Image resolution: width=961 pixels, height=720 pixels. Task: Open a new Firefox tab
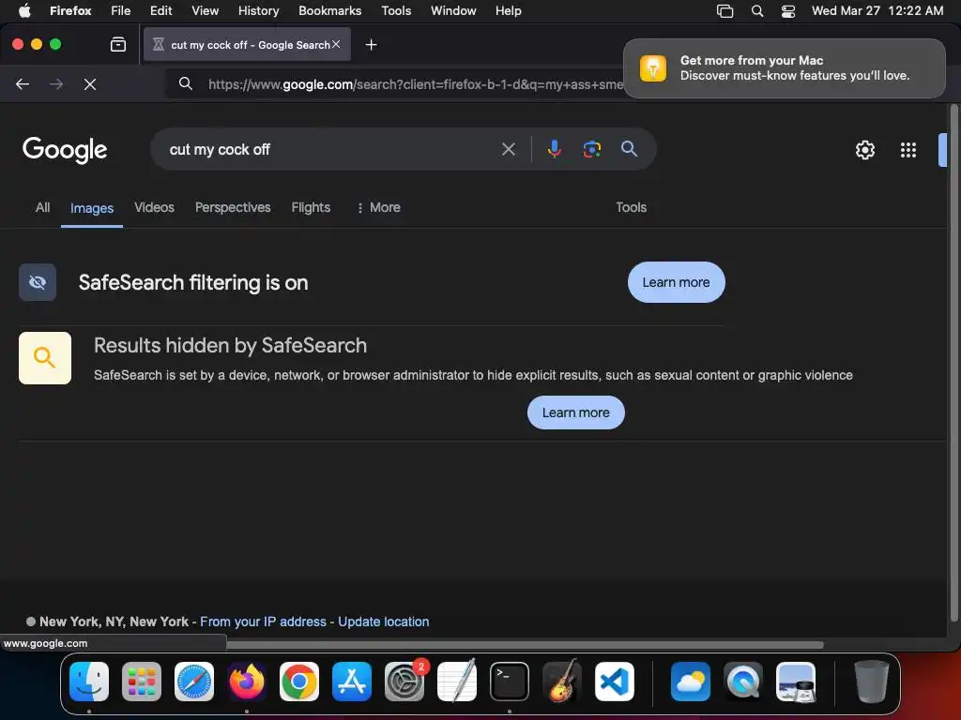click(x=371, y=45)
